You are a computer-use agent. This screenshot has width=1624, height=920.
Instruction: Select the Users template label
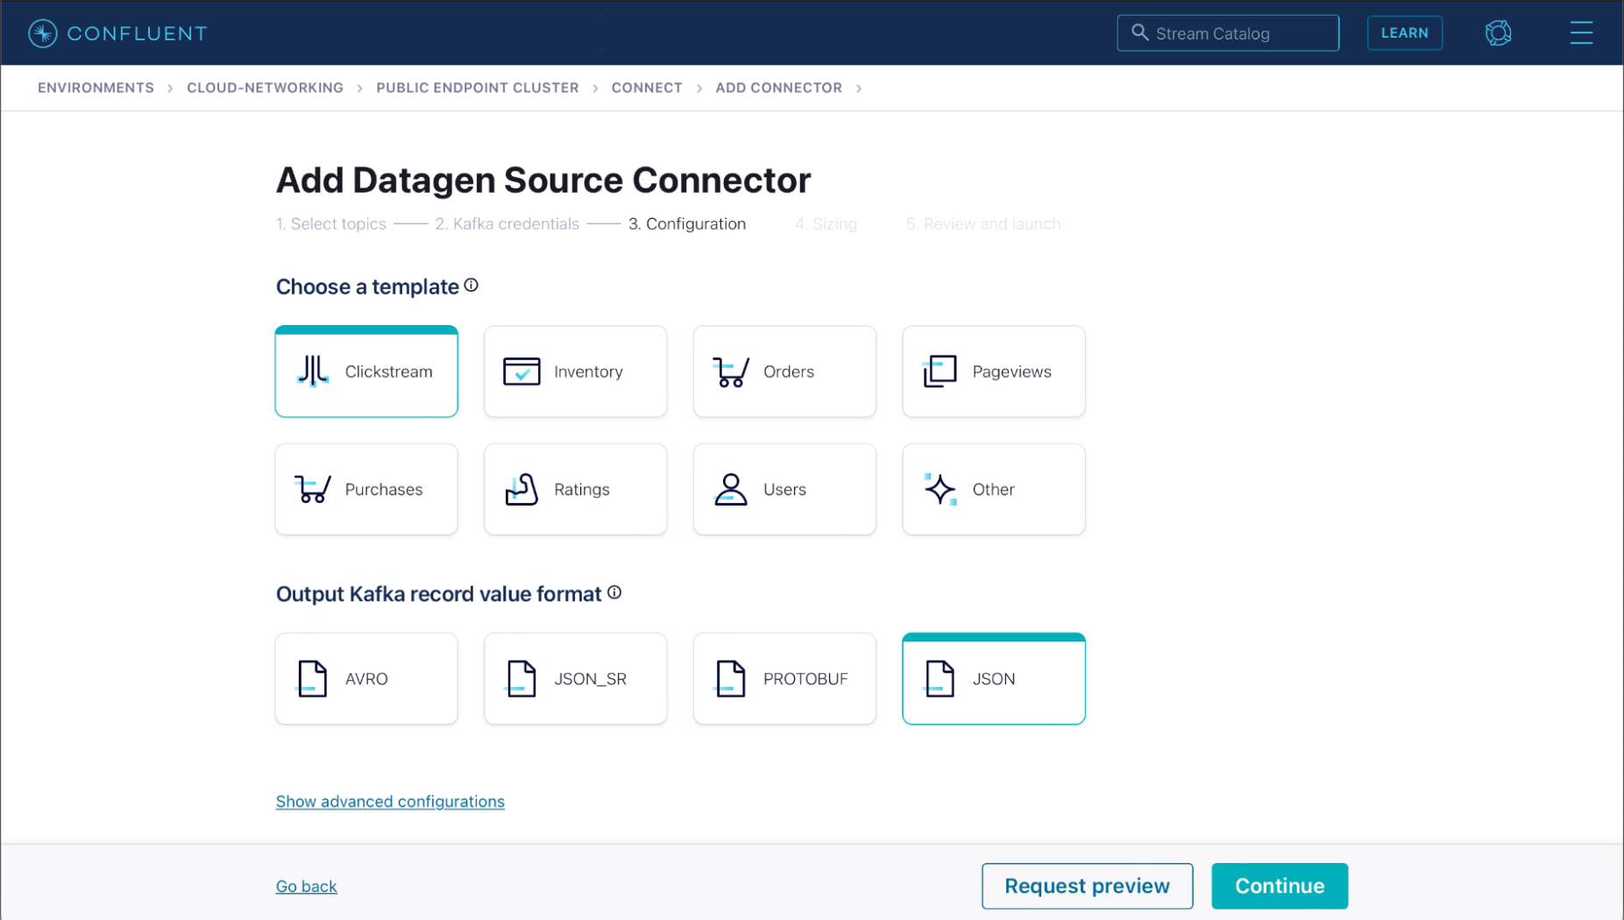click(x=784, y=489)
